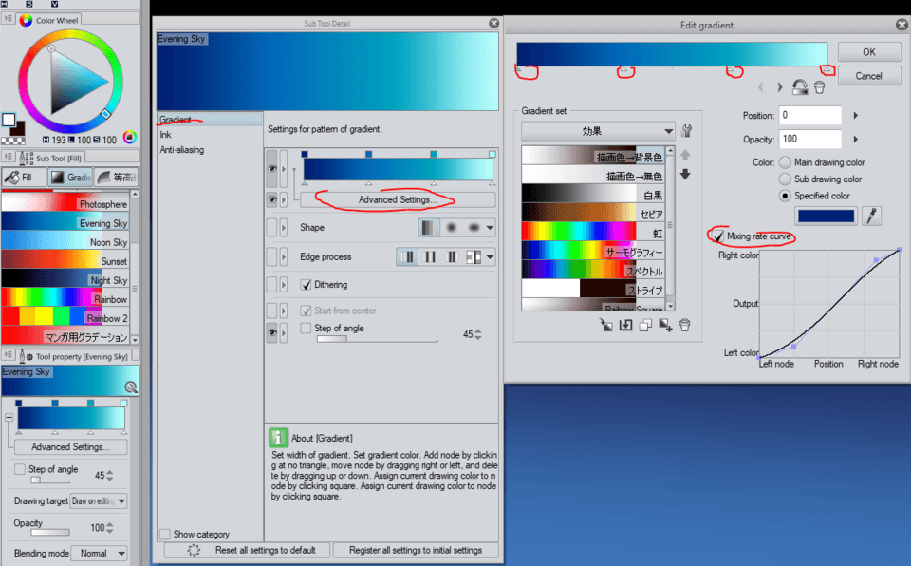This screenshot has height=566, width=911.
Task: Click the replace gradient icon below gradient list
Action: point(606,325)
